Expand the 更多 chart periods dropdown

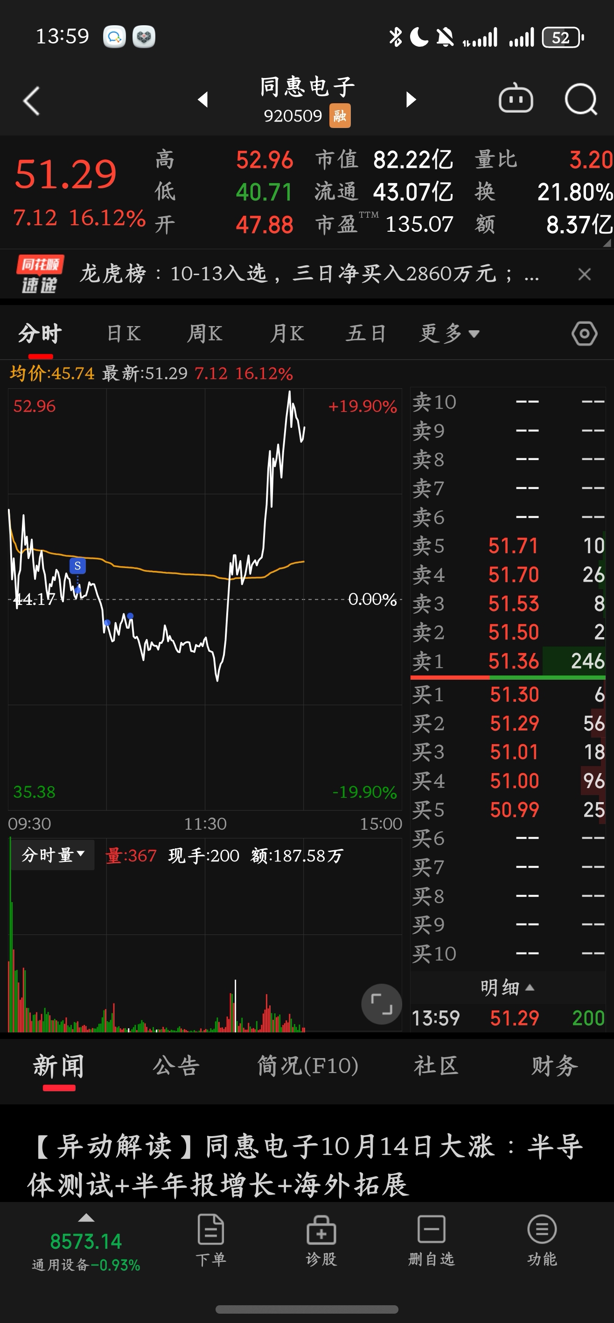449,334
